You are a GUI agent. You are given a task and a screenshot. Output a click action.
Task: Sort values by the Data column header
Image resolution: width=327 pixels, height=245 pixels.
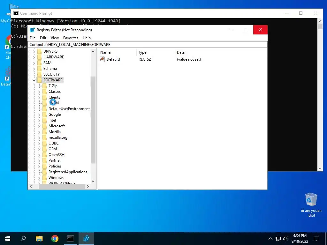221,52
